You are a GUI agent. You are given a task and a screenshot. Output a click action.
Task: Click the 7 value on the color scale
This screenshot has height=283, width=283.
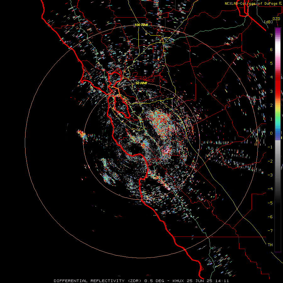(x=271, y=35)
